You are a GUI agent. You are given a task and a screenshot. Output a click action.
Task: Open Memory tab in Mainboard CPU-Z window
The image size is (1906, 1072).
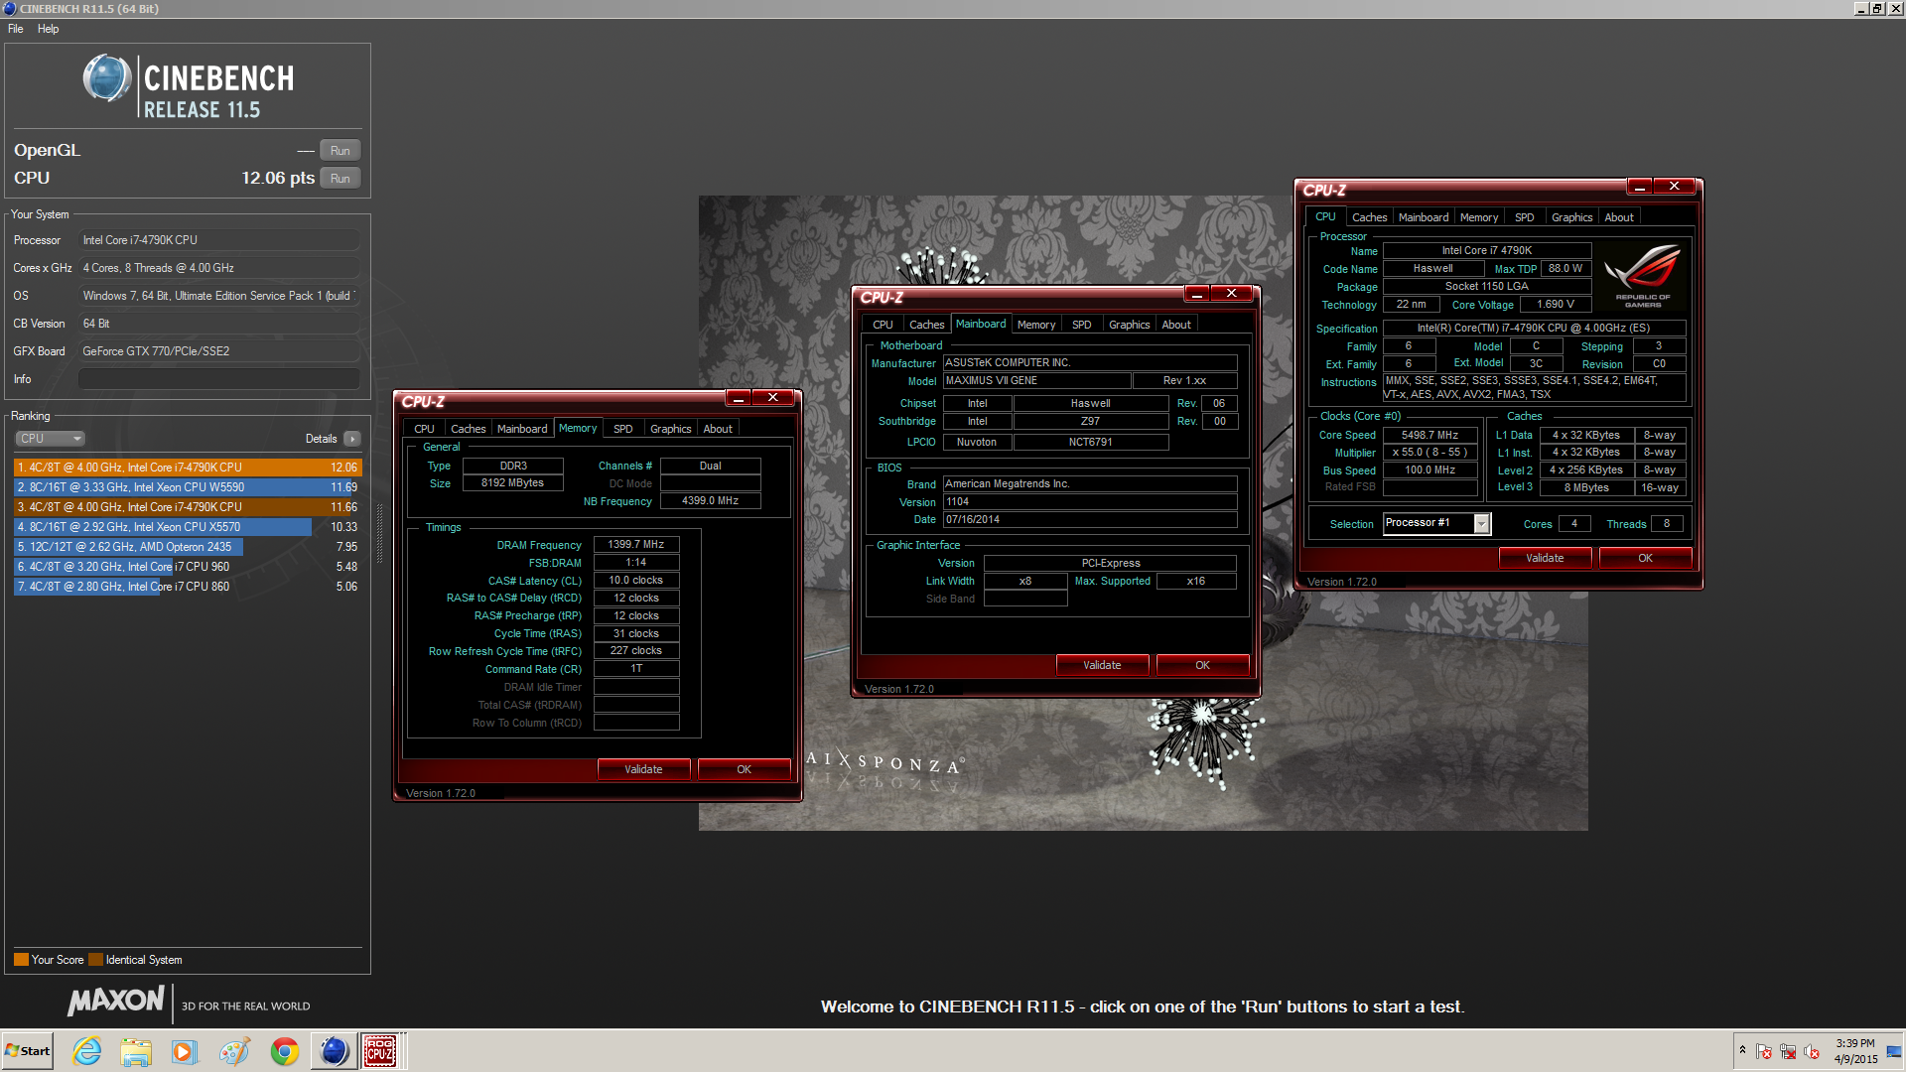pyautogui.click(x=1036, y=326)
